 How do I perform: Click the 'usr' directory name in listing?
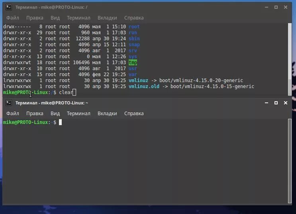click(133, 69)
